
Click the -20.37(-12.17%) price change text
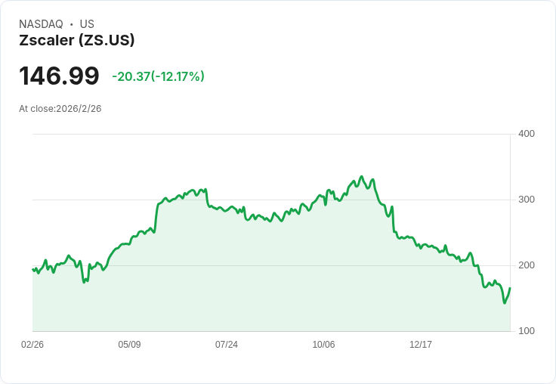pos(158,76)
